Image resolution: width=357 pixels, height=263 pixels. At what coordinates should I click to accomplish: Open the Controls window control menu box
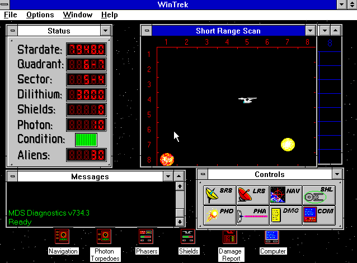203,174
